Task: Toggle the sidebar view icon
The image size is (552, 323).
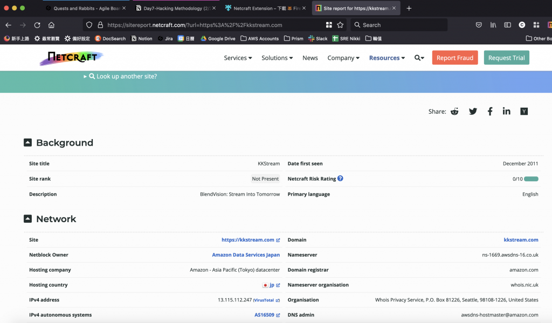Action: pos(508,25)
